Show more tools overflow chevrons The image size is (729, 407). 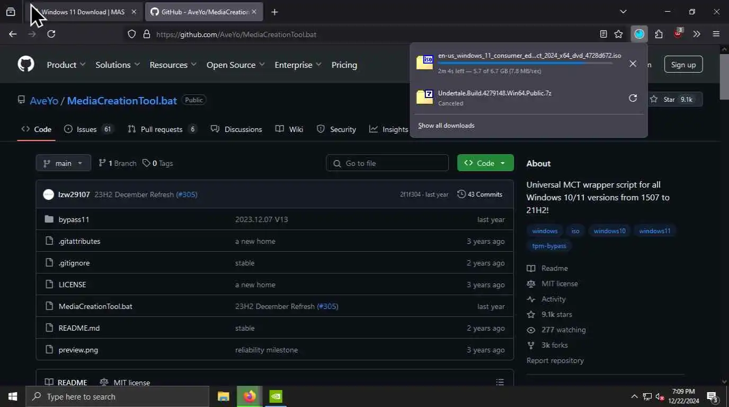point(697,34)
